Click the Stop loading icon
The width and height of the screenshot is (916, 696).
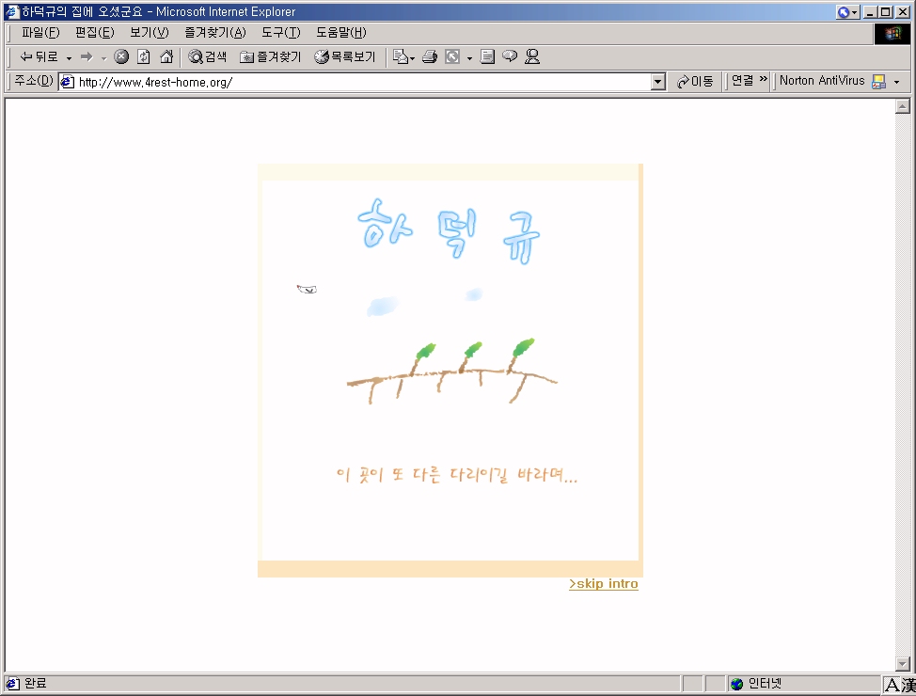pyautogui.click(x=121, y=57)
